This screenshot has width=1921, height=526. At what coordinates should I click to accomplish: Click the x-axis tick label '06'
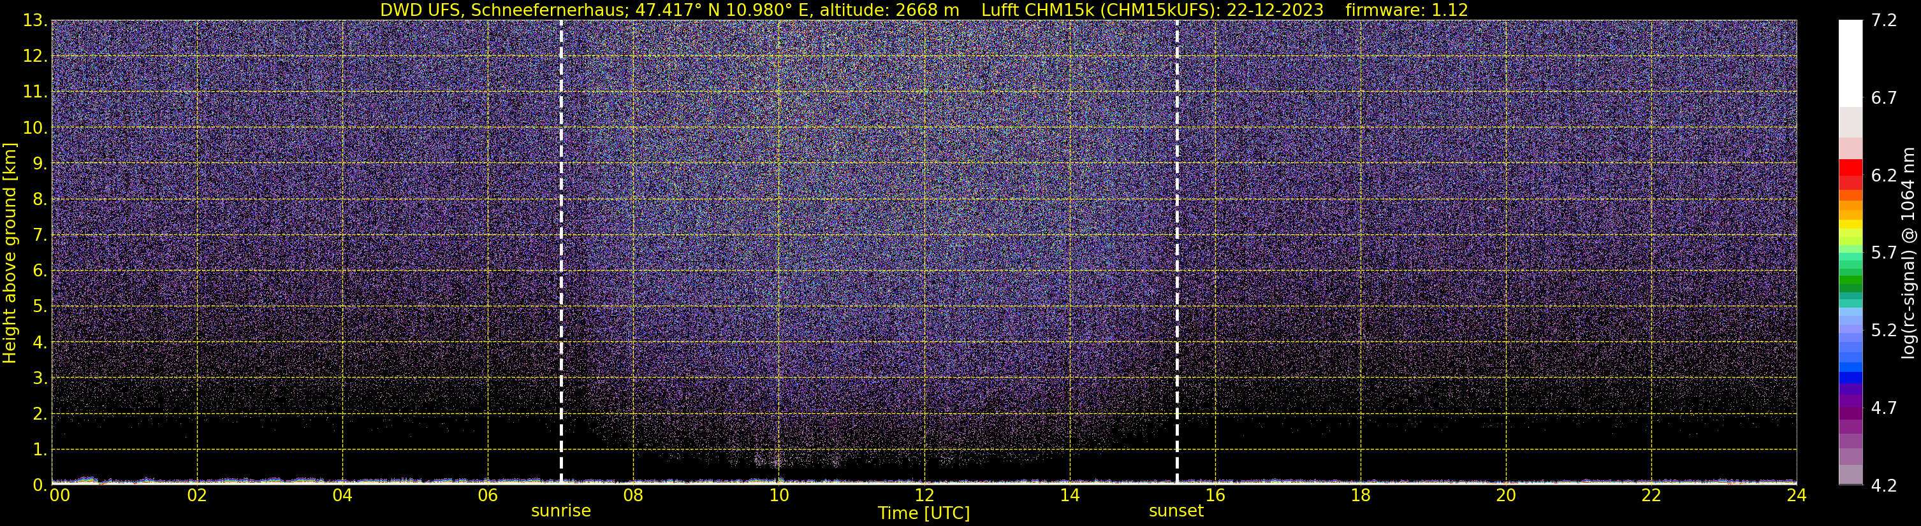coord(488,495)
